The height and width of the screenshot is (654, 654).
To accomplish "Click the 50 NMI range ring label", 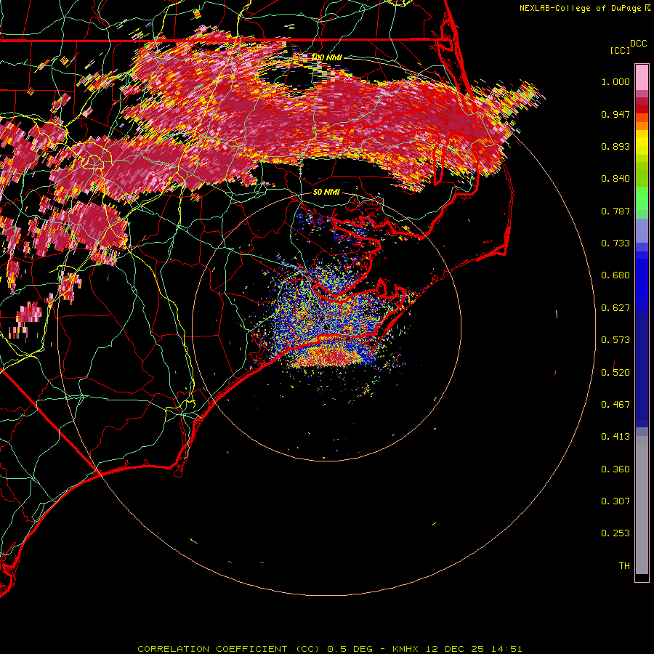I will point(326,192).
